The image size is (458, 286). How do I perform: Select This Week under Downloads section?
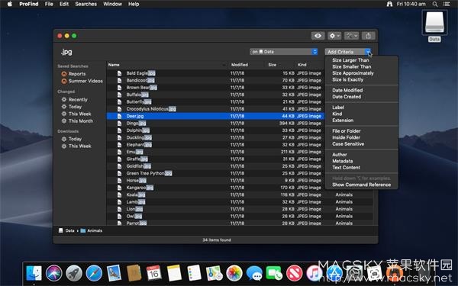point(76,146)
